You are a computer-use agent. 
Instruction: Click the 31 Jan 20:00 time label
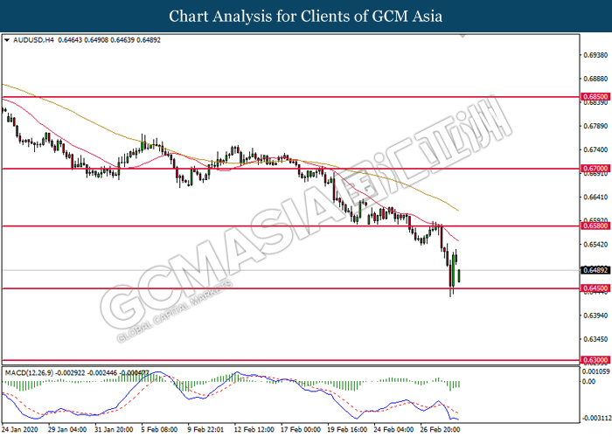coord(114,429)
